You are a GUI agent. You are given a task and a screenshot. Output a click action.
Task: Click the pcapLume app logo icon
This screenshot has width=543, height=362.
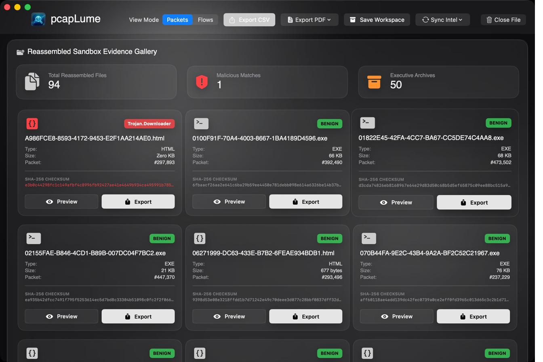(38, 19)
